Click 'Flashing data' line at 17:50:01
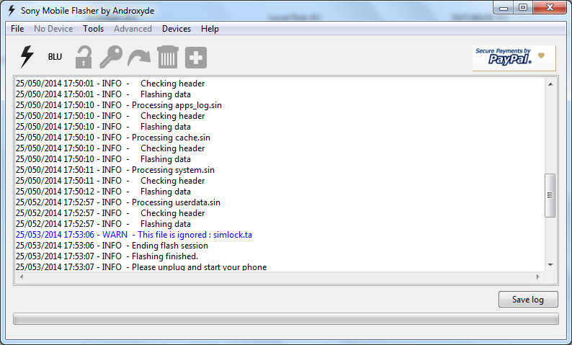The image size is (572, 345). tap(103, 94)
